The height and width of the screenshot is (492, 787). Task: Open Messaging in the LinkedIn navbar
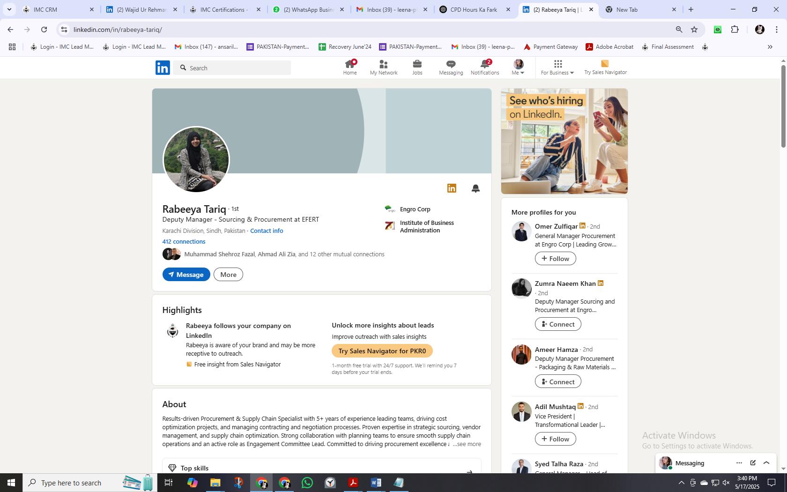pos(451,67)
